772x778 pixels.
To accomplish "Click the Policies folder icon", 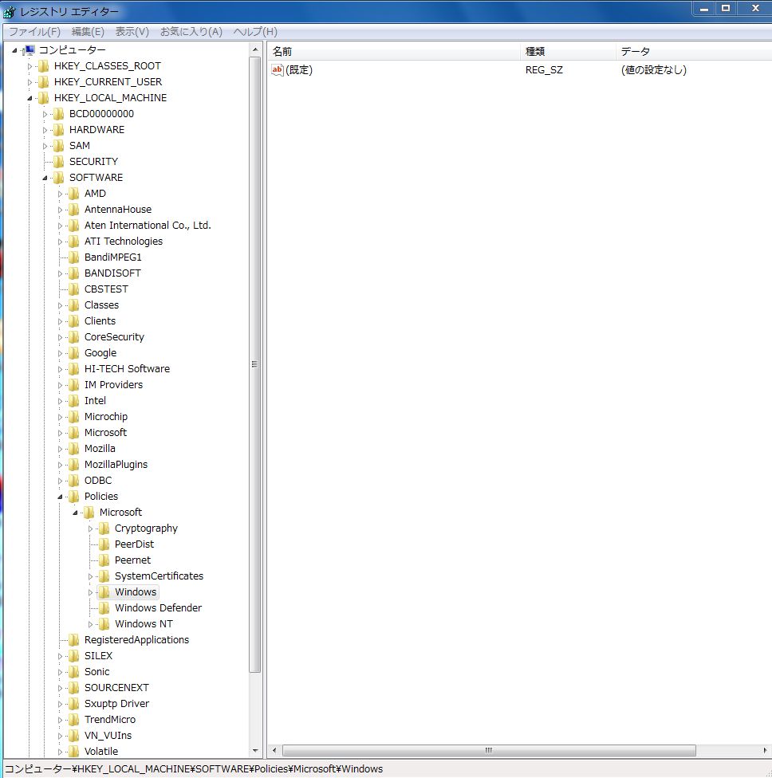I will (x=74, y=496).
